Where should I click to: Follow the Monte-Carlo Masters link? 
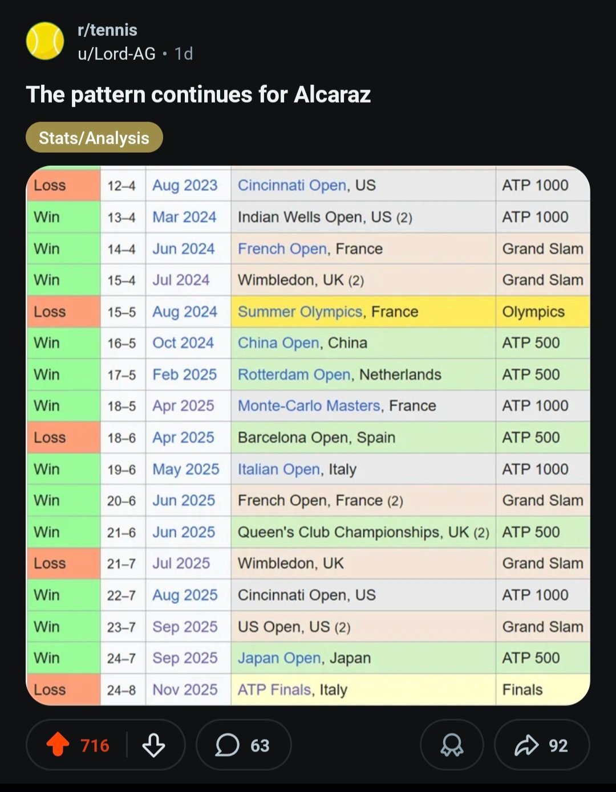tap(309, 406)
